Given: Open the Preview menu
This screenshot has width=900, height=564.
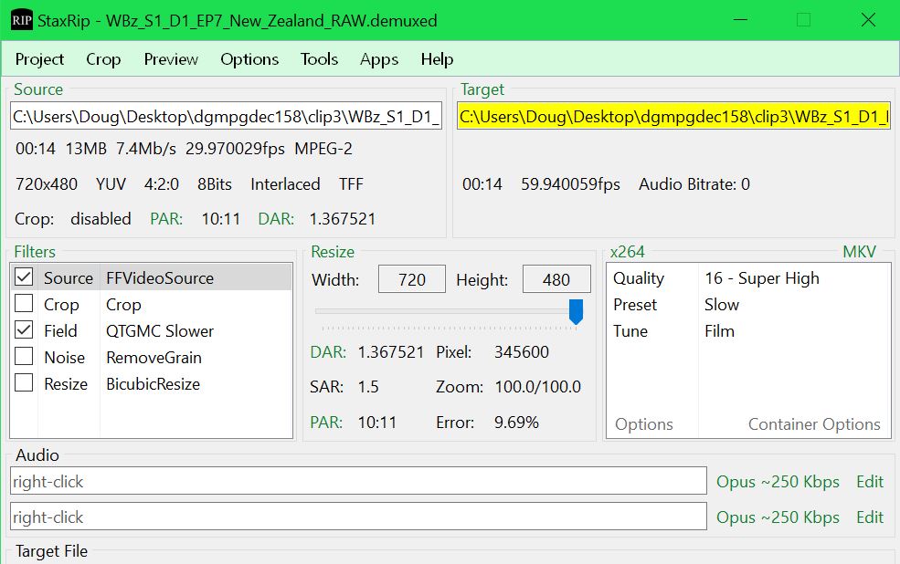Looking at the screenshot, I should (x=171, y=59).
